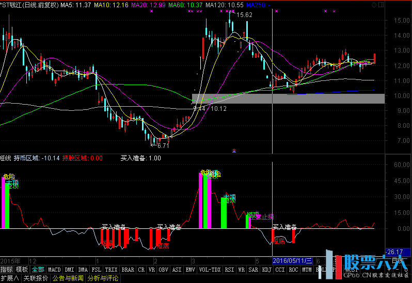
Task: Click the magenta x marker above 15.62 peak
Action: (x=231, y=10)
